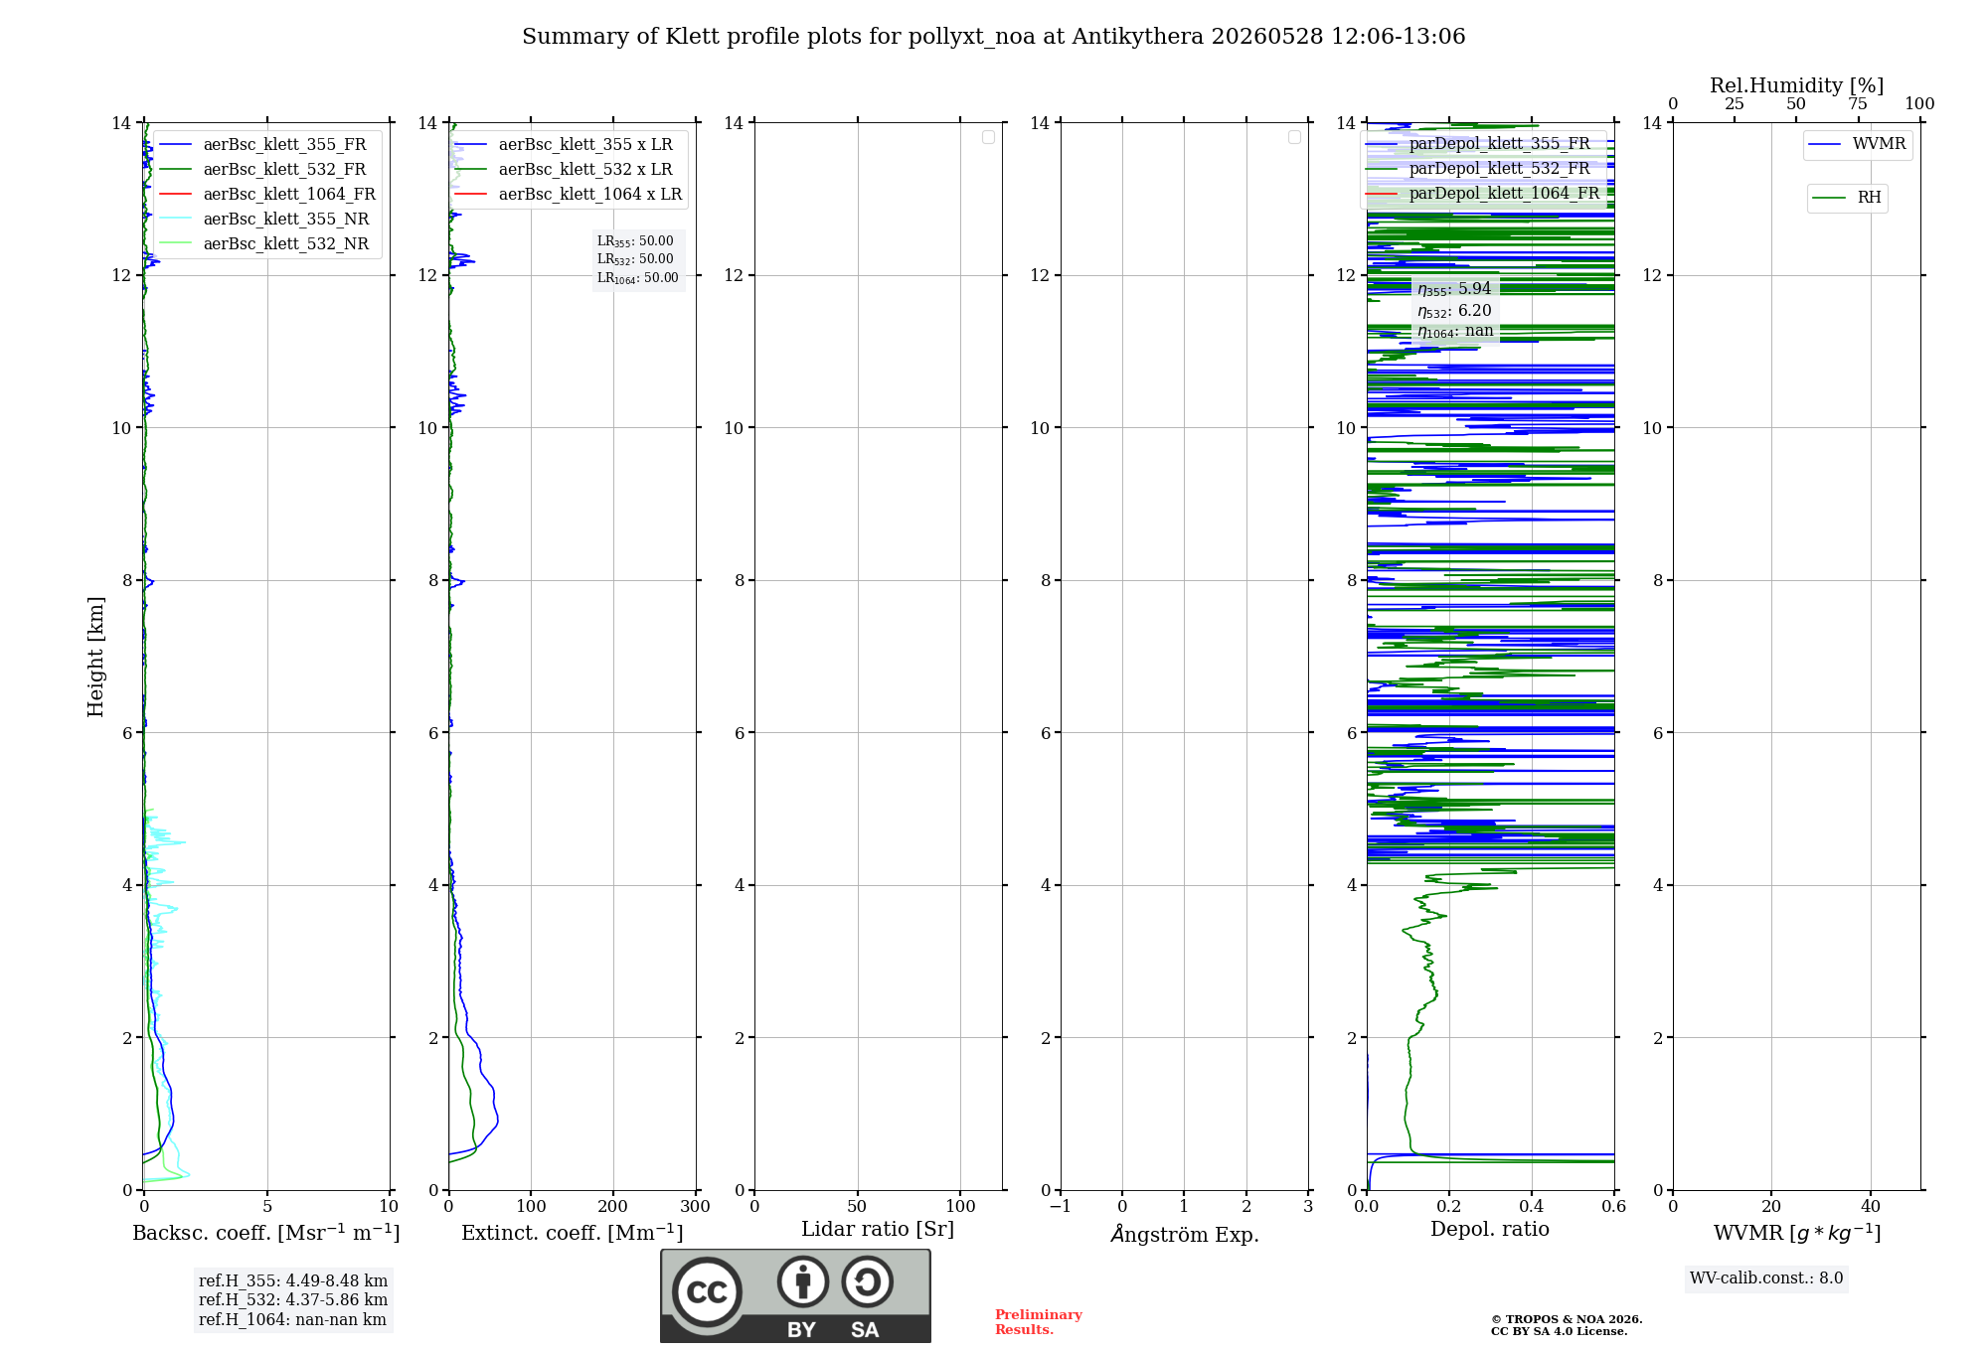Click the TROPOS & NOA 2026 copyright text

(1567, 1320)
